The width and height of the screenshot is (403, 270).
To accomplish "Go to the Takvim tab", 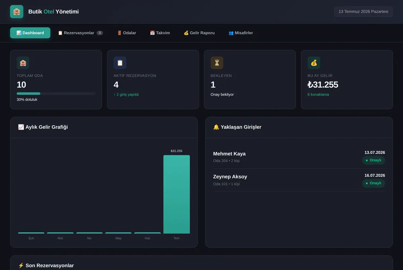I will (x=160, y=33).
